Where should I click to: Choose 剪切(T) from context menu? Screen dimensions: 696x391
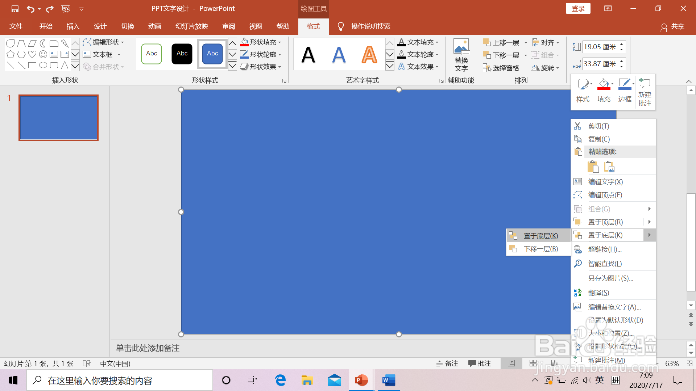[x=613, y=126]
